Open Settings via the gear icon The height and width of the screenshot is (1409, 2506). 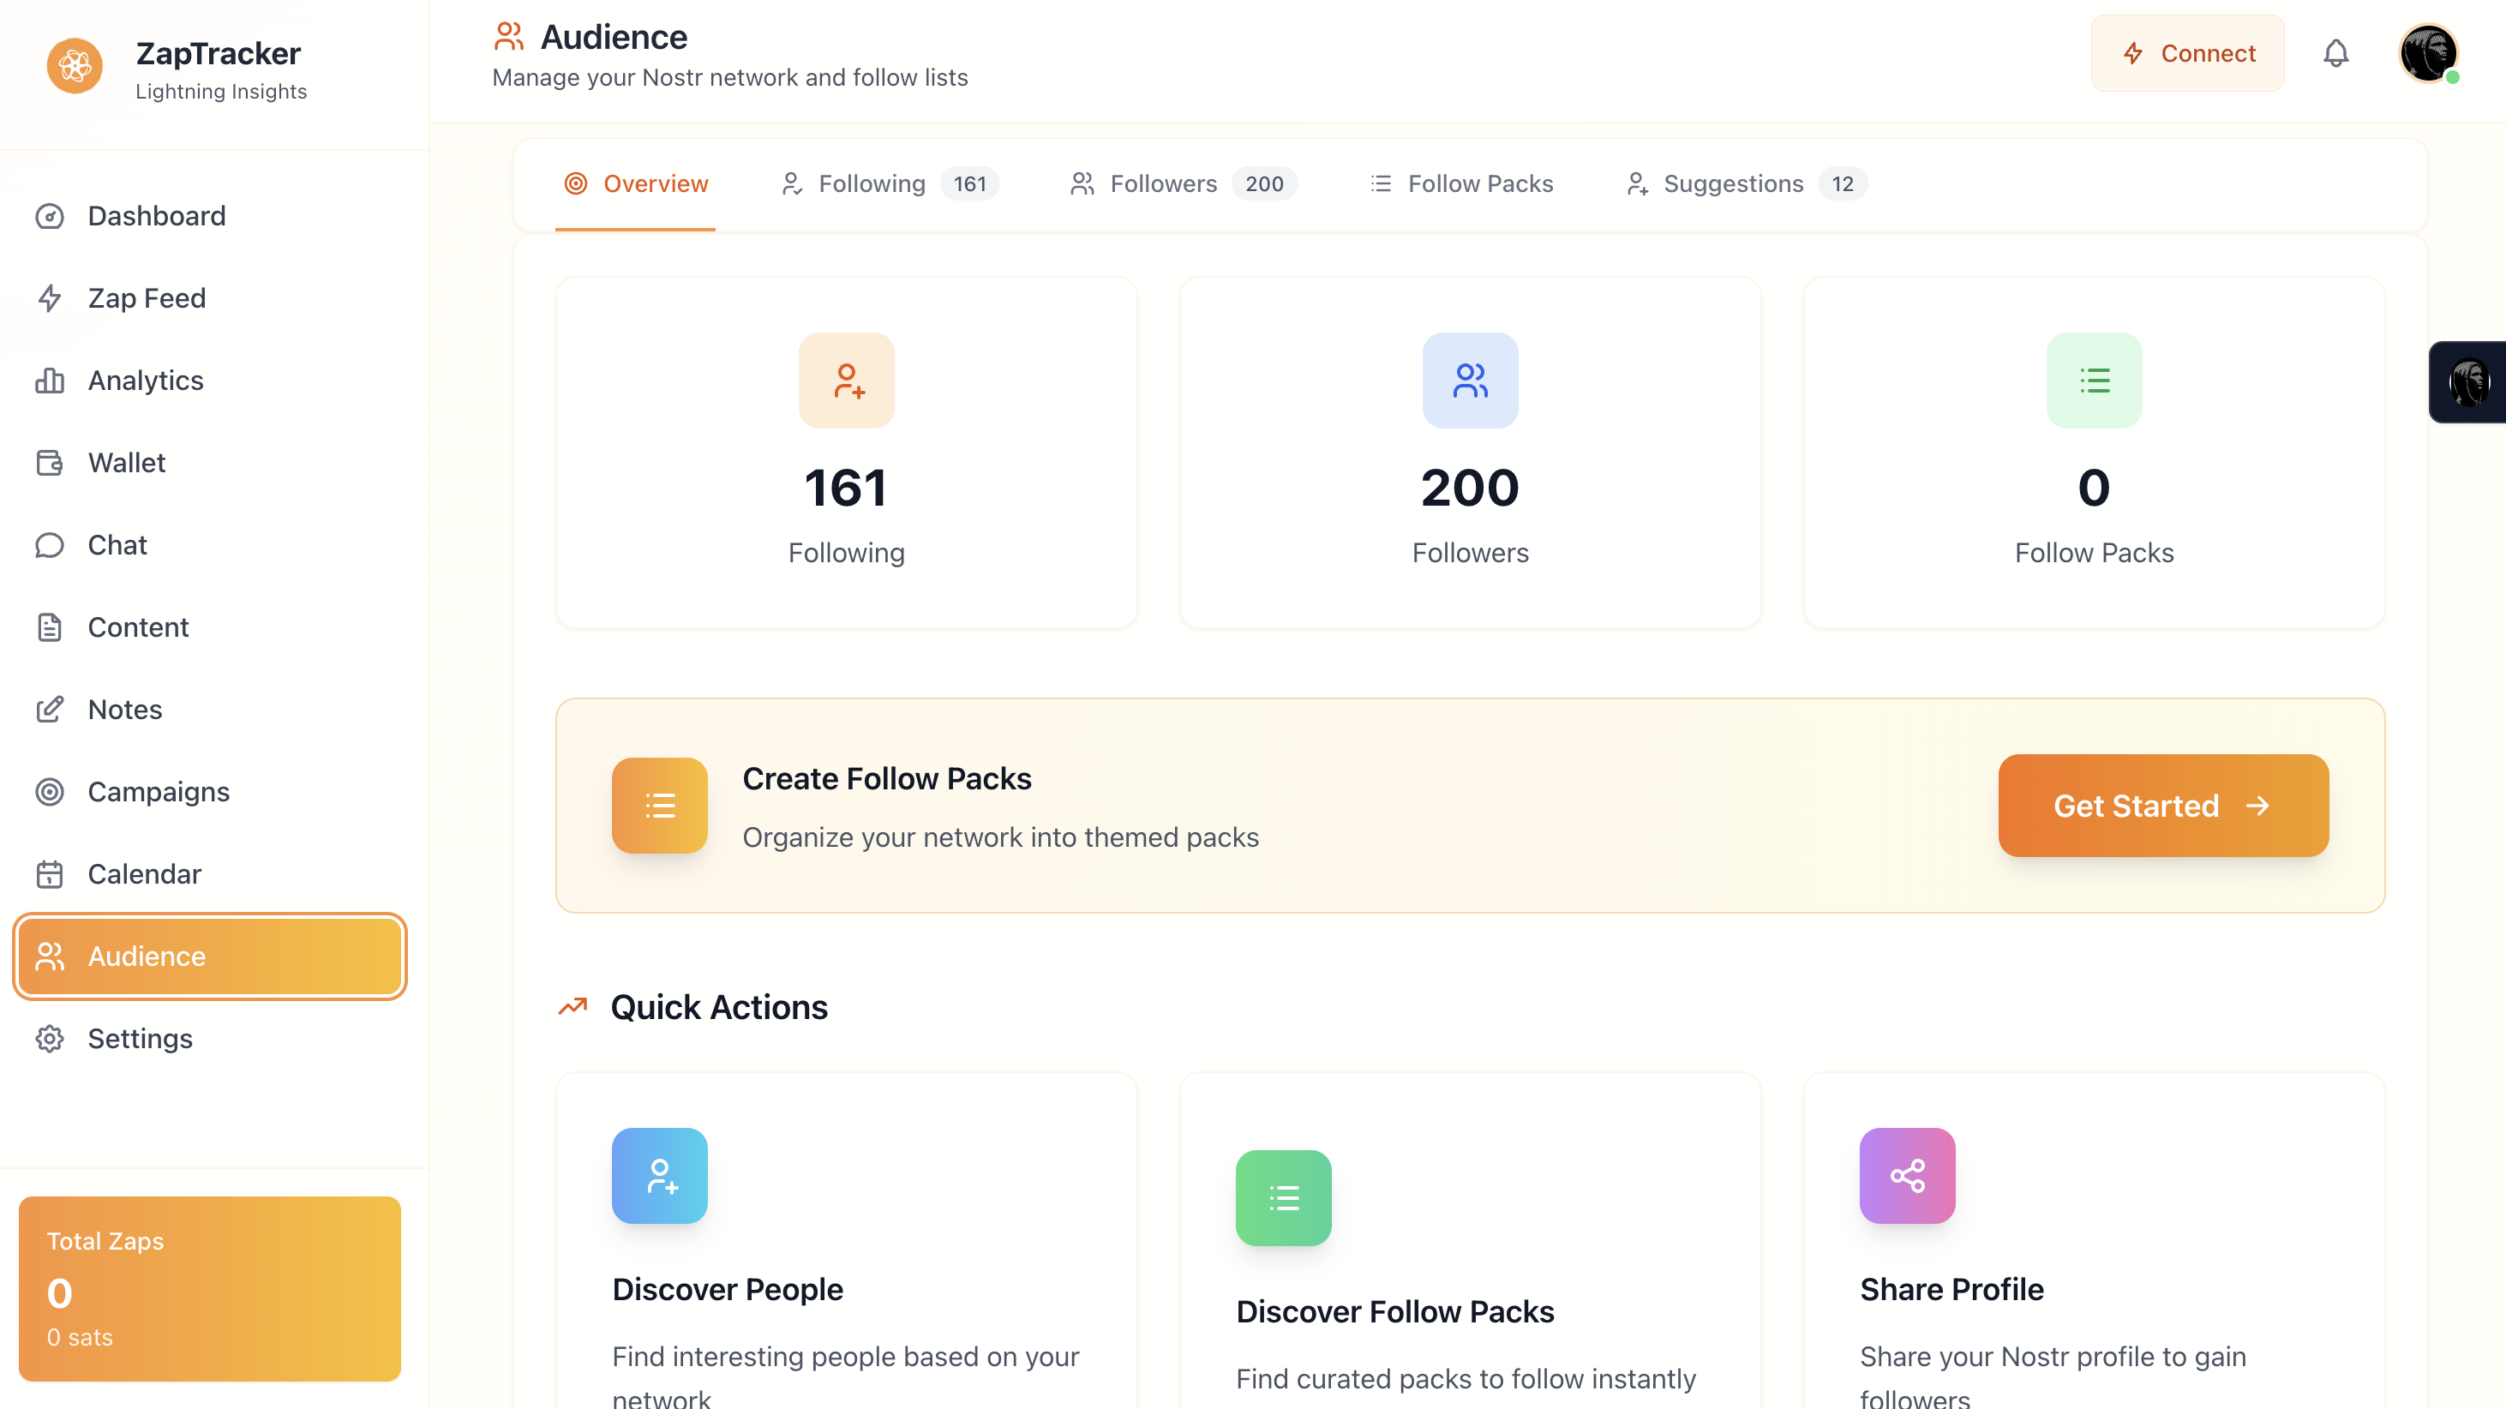pos(51,1038)
